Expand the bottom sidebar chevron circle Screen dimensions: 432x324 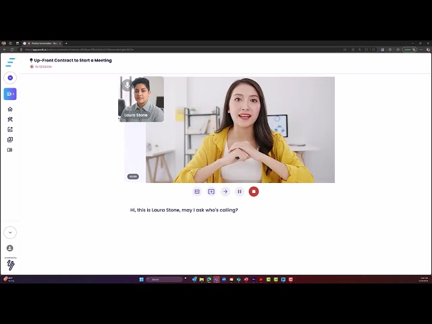click(x=10, y=232)
